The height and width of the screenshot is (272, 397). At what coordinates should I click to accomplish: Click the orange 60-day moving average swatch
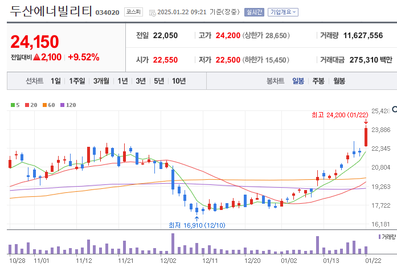pos(45,105)
